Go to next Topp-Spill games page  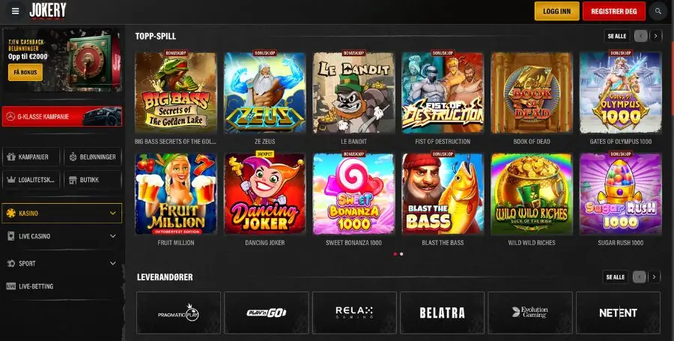point(655,36)
